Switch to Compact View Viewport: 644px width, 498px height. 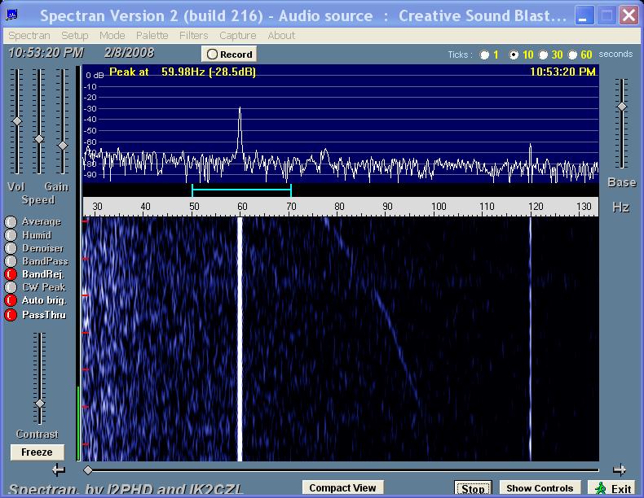click(x=342, y=487)
